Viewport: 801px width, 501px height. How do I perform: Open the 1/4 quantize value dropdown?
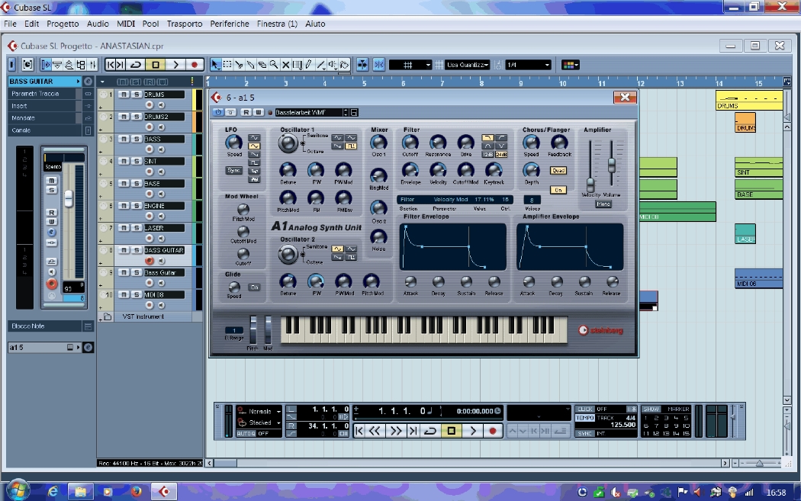tap(528, 65)
